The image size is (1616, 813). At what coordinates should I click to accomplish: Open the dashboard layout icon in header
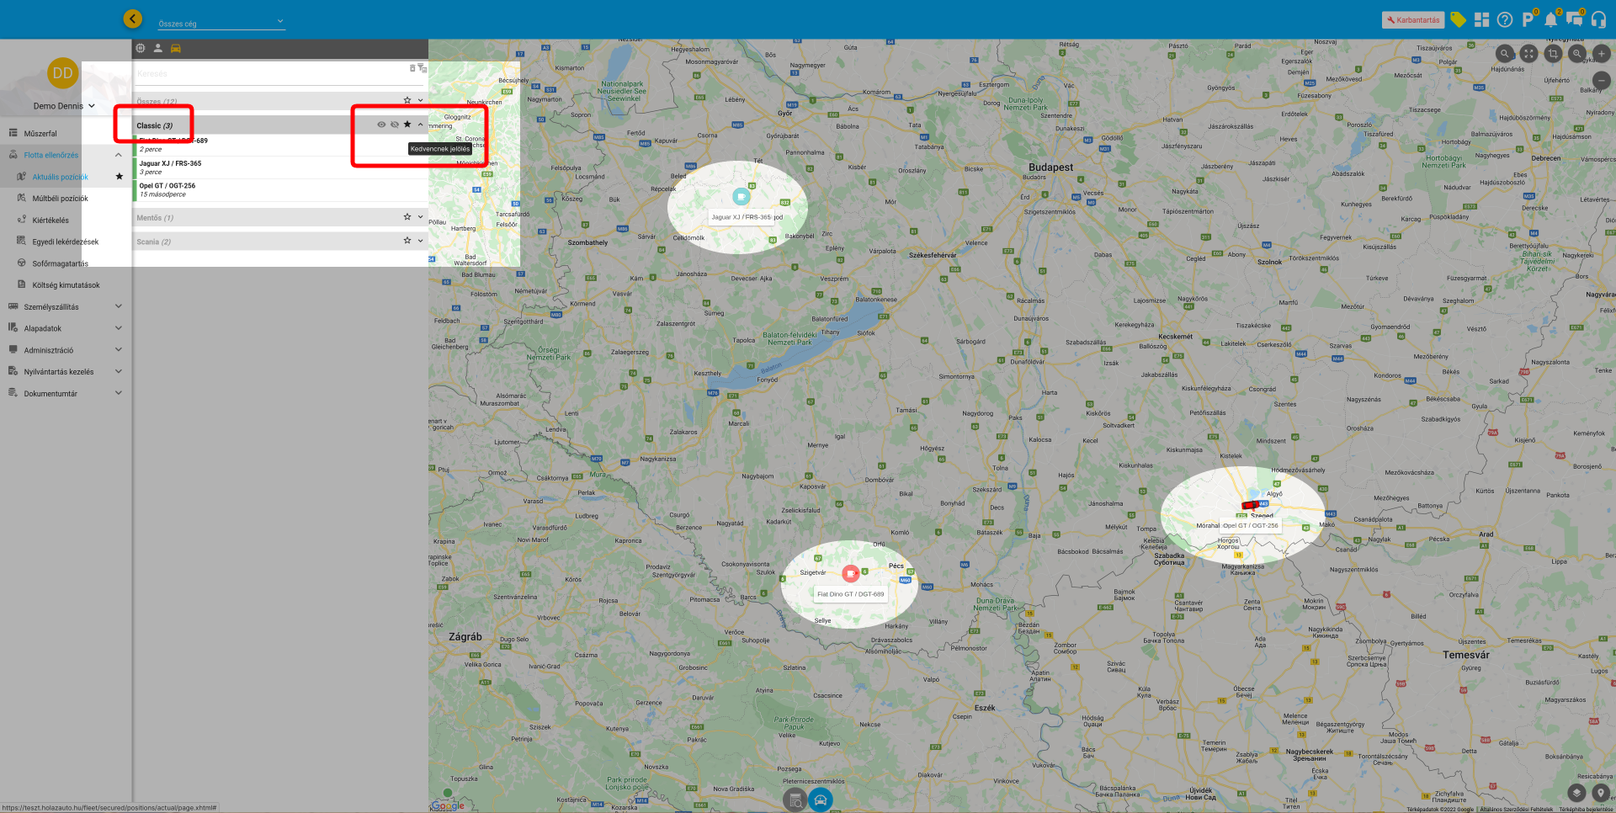[x=1482, y=20]
